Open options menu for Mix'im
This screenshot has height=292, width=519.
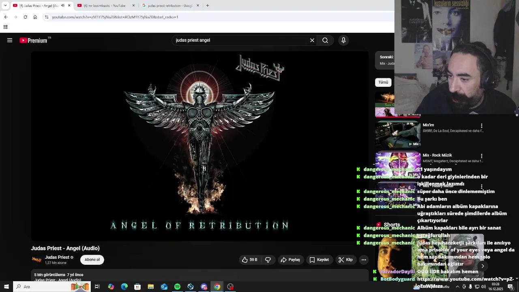click(x=482, y=126)
